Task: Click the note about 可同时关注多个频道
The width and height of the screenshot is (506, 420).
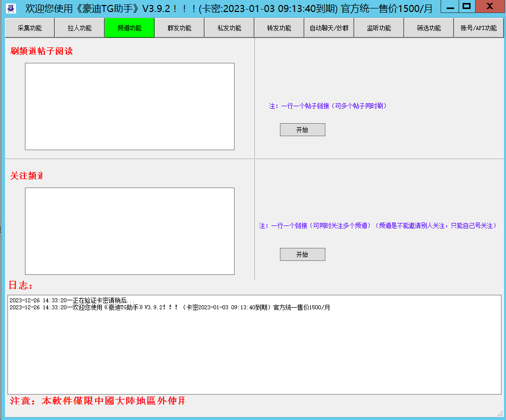Action: click(378, 226)
